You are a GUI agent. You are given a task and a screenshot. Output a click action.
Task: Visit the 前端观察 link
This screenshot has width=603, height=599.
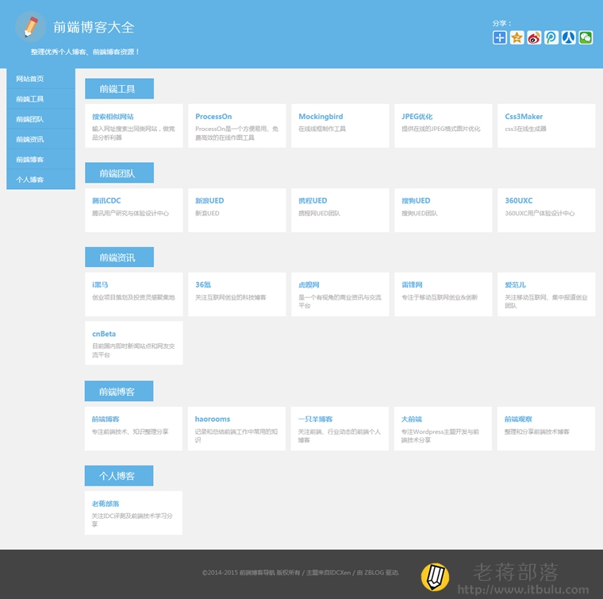518,419
